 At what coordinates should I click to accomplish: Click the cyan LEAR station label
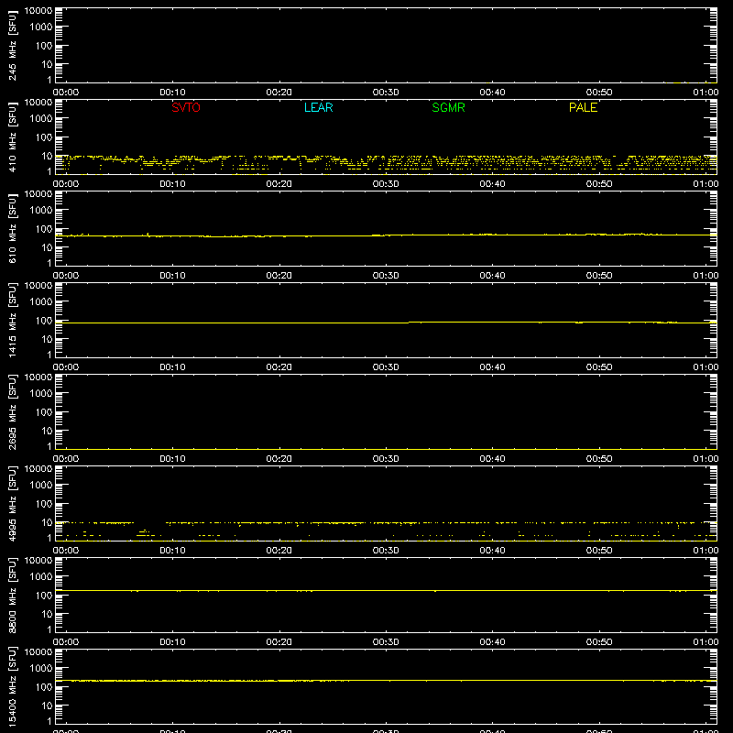click(x=318, y=107)
